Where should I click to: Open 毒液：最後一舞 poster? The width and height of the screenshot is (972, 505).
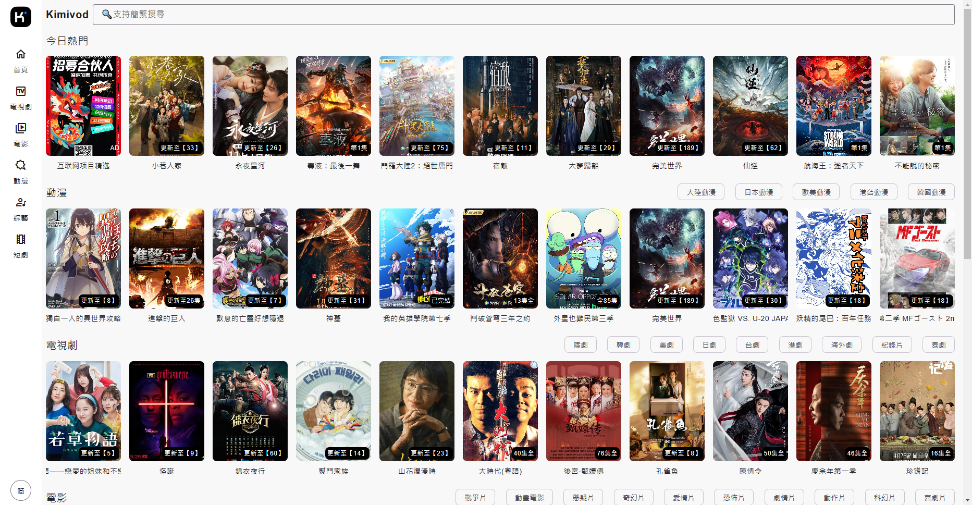[334, 106]
